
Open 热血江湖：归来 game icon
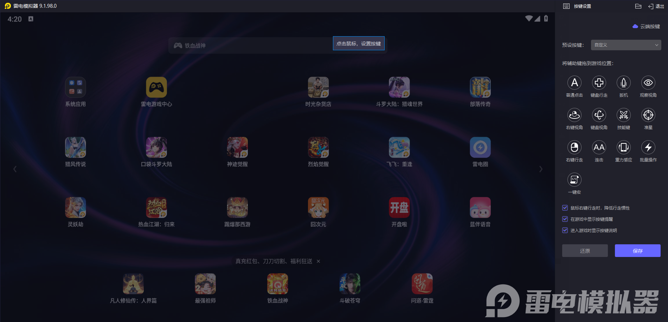[156, 207]
